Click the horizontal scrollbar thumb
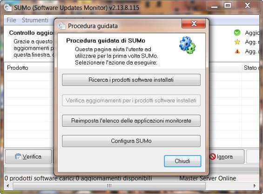 click(x=109, y=186)
